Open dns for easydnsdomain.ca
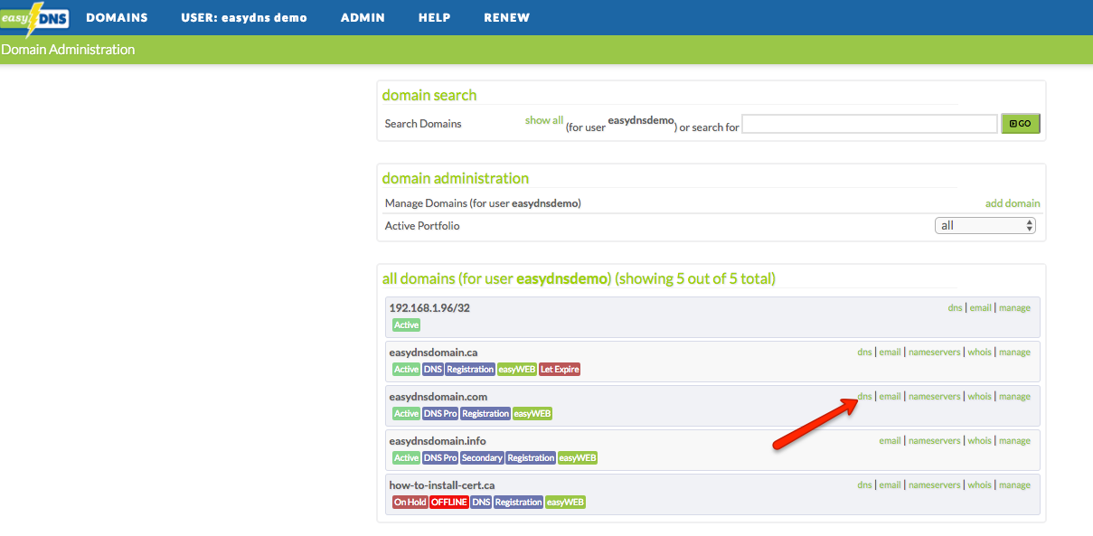Viewport: 1093px width, 536px height. coord(864,353)
